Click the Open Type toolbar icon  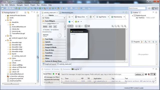click(x=58, y=8)
